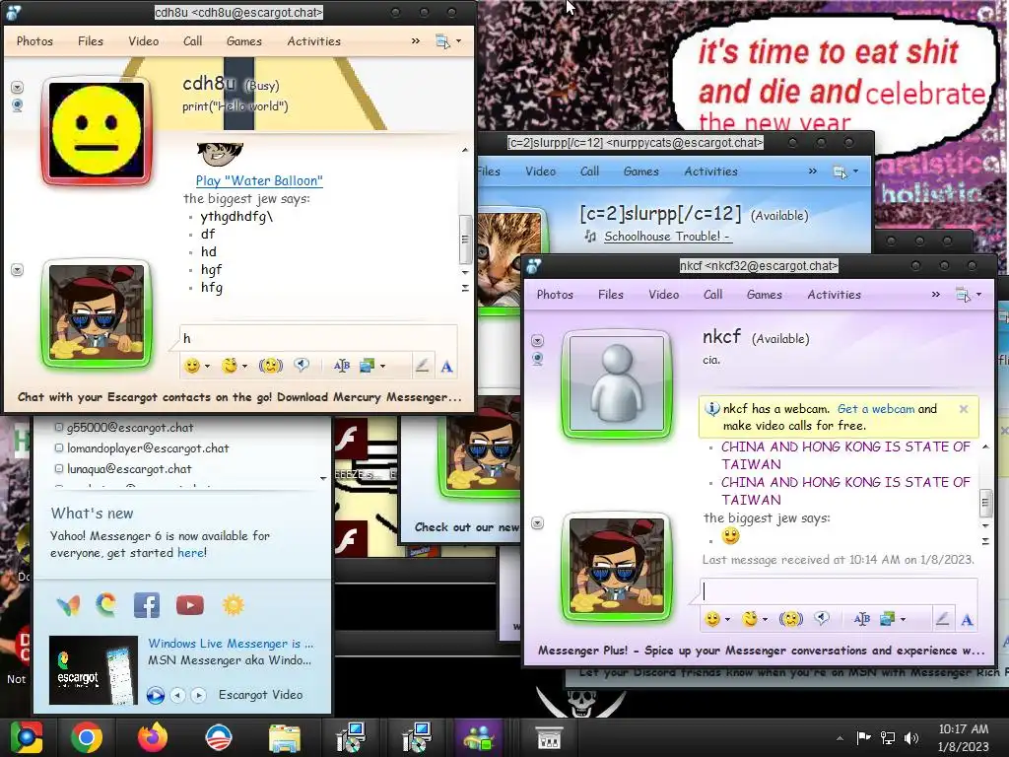Click handwriting pen icon in cdh8u chat
1009x757 pixels.
[x=422, y=366]
